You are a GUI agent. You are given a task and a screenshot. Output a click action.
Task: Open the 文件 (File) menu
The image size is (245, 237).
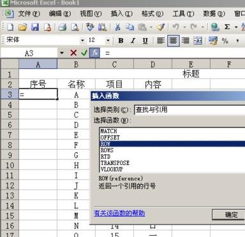click(x=29, y=14)
